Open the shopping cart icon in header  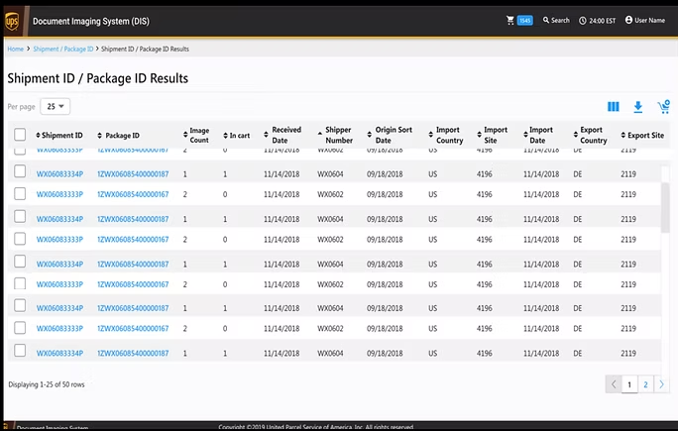510,20
